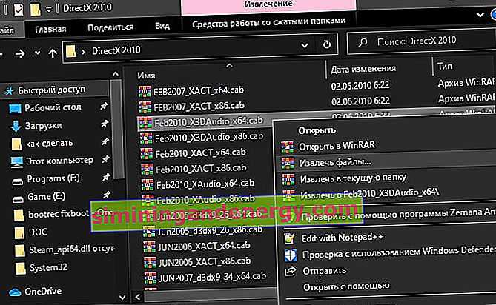
Task: Expand the address bar path chevron
Action: tap(83, 52)
